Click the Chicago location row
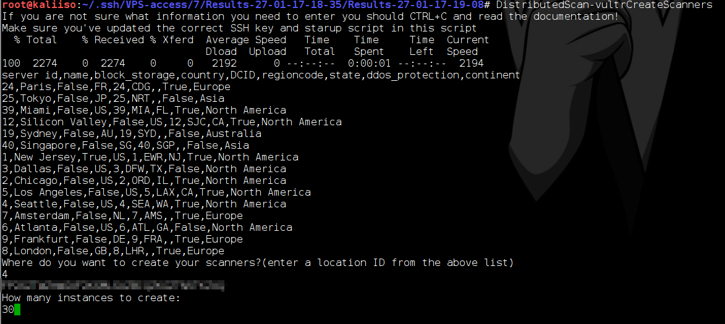This screenshot has height=324, width=725. point(144,180)
